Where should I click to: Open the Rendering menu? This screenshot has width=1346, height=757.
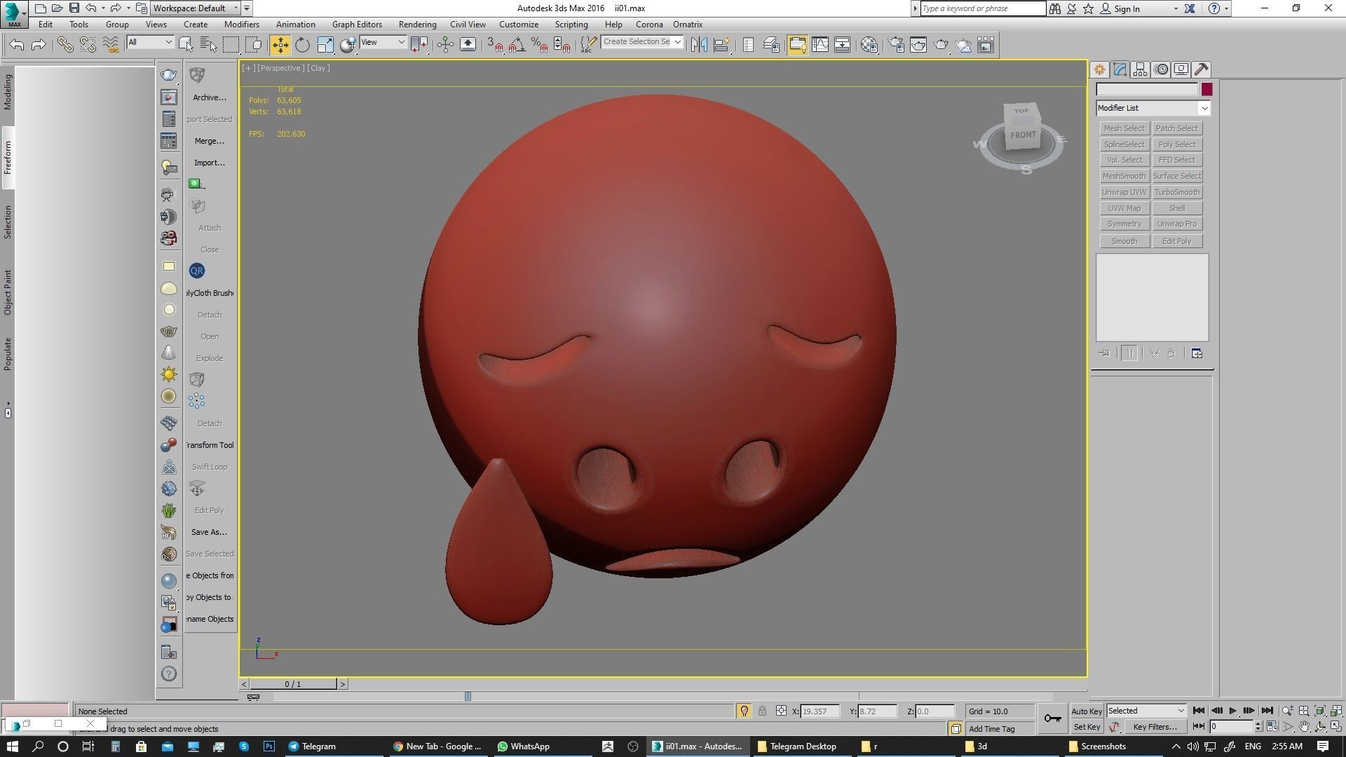(417, 25)
